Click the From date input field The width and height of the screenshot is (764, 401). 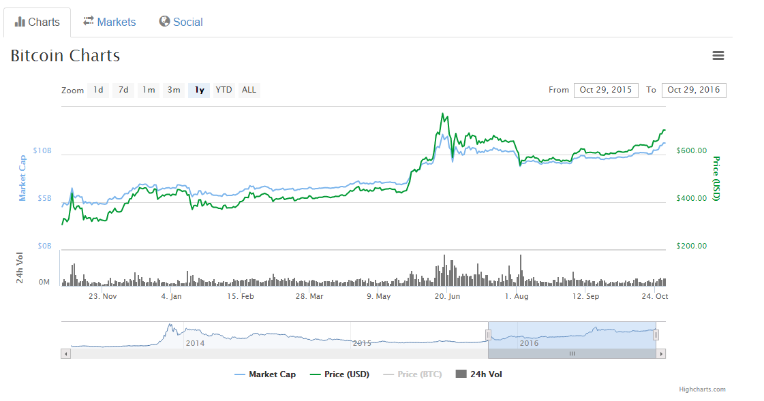(606, 90)
